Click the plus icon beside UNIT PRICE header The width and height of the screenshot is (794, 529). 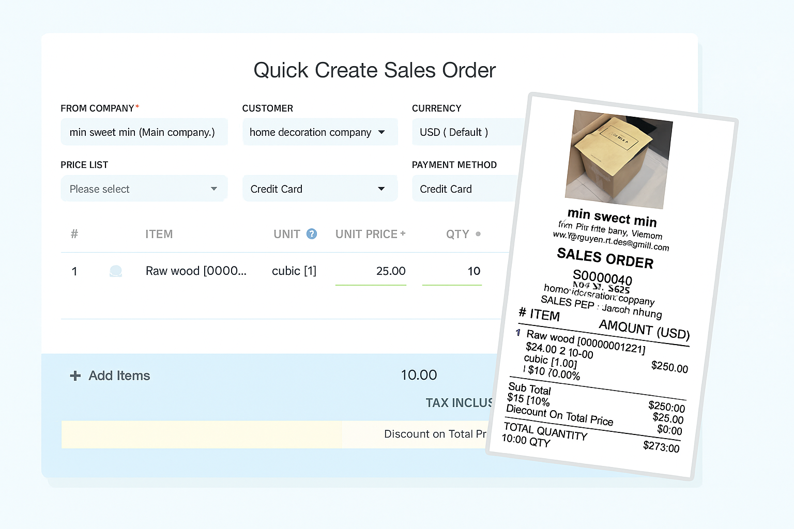[404, 232]
